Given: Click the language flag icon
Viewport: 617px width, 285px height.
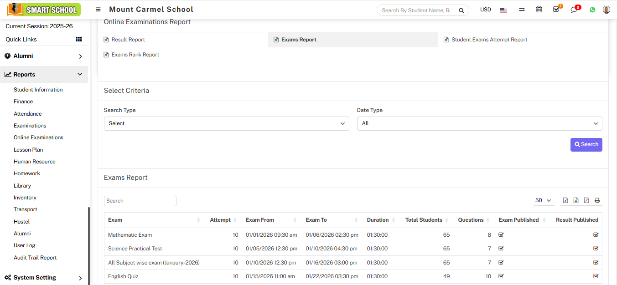Looking at the screenshot, I should [503, 10].
